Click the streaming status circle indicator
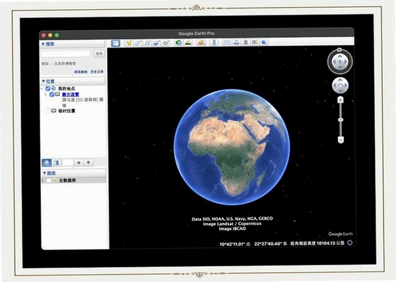Viewport: 396px width, 282px height. coord(350,242)
